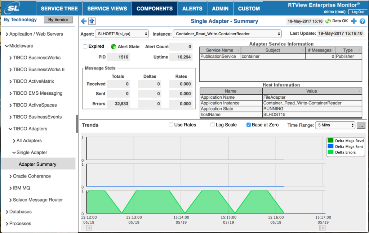Click the Data OK refresh icon
This screenshot has width=369, height=233.
328,21
